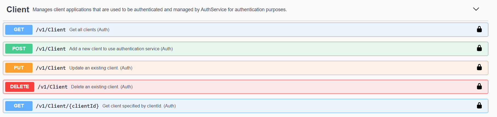The width and height of the screenshot is (497, 117).
Task: Click the Client section heading
Action: coord(18,10)
